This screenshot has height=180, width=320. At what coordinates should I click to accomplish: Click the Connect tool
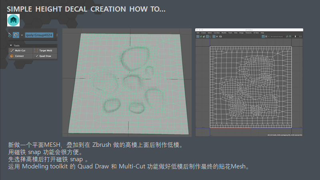click(x=19, y=56)
